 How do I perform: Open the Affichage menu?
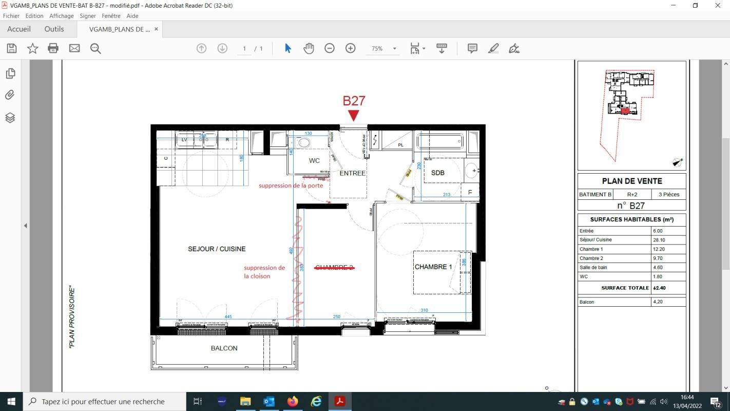(62, 16)
